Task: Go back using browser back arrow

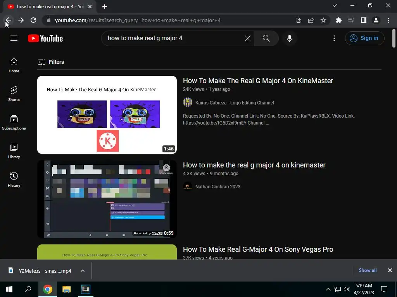Action: point(9,20)
